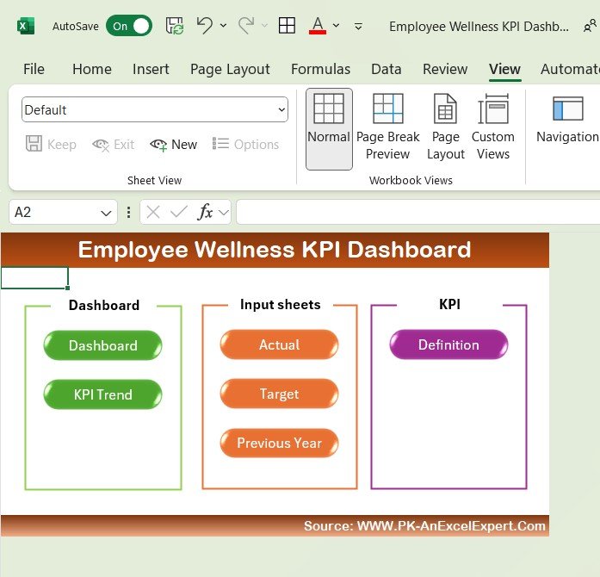Open the Font Color dropdown arrow
Image resolution: width=600 pixels, height=577 pixels.
(x=336, y=26)
